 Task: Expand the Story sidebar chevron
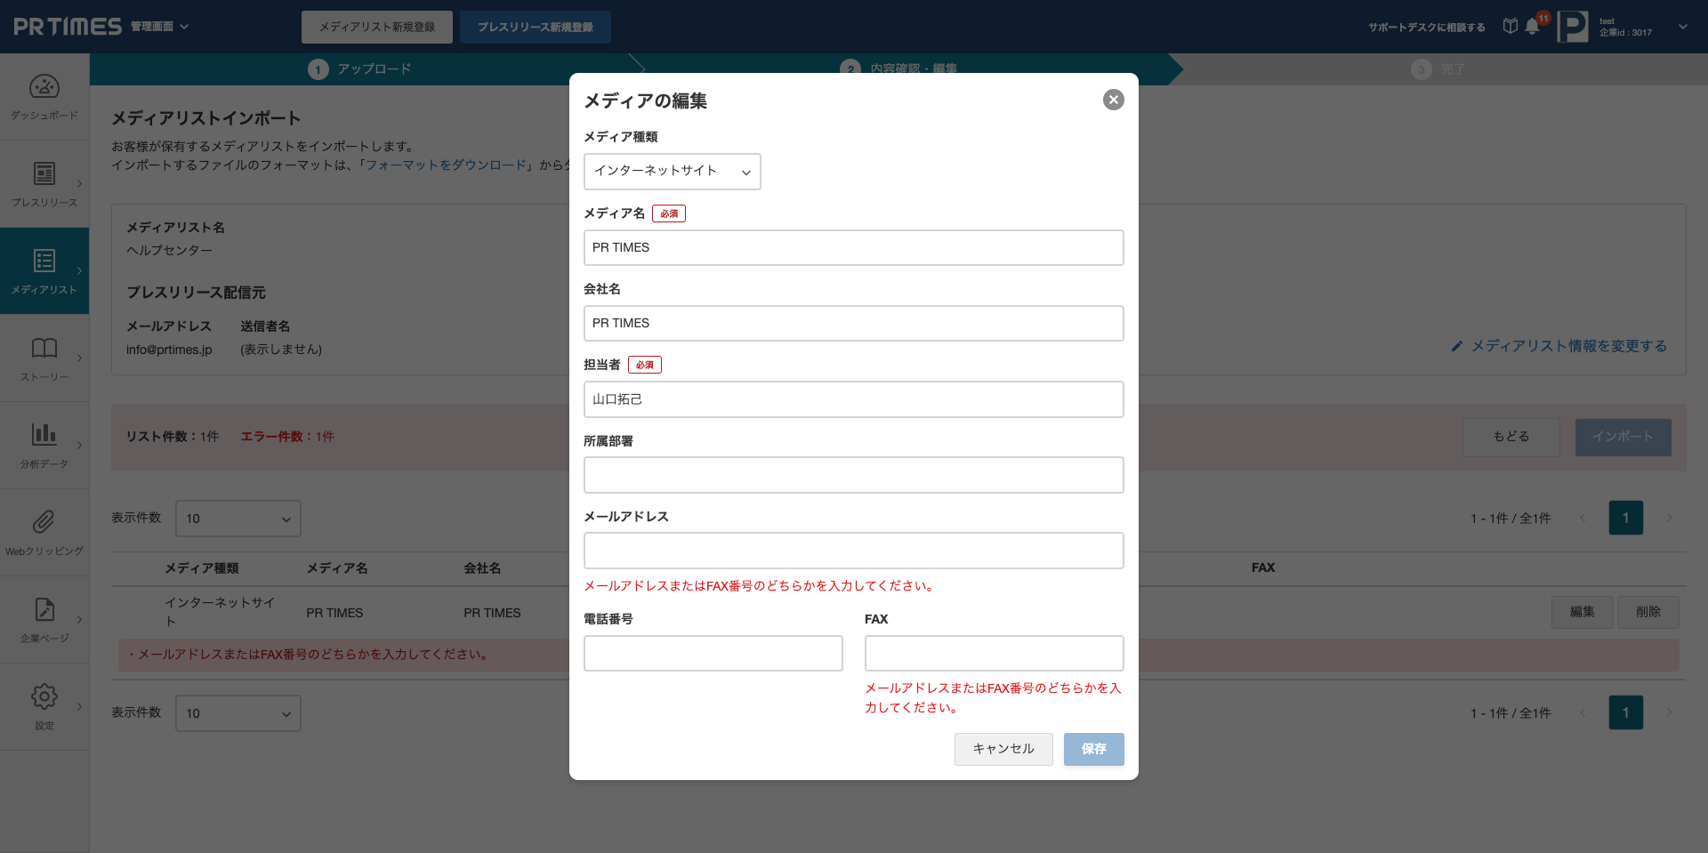click(79, 358)
